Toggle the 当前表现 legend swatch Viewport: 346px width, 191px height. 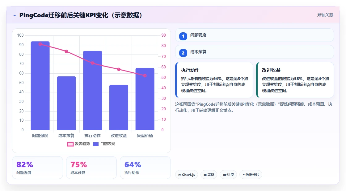(x=95, y=144)
